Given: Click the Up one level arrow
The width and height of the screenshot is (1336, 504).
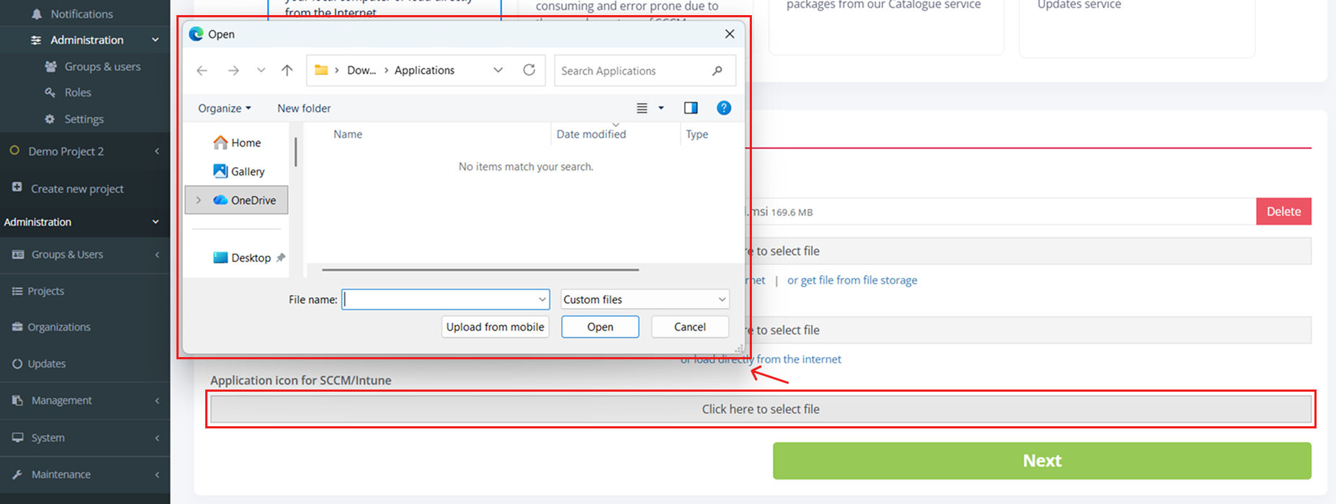Looking at the screenshot, I should pyautogui.click(x=287, y=70).
